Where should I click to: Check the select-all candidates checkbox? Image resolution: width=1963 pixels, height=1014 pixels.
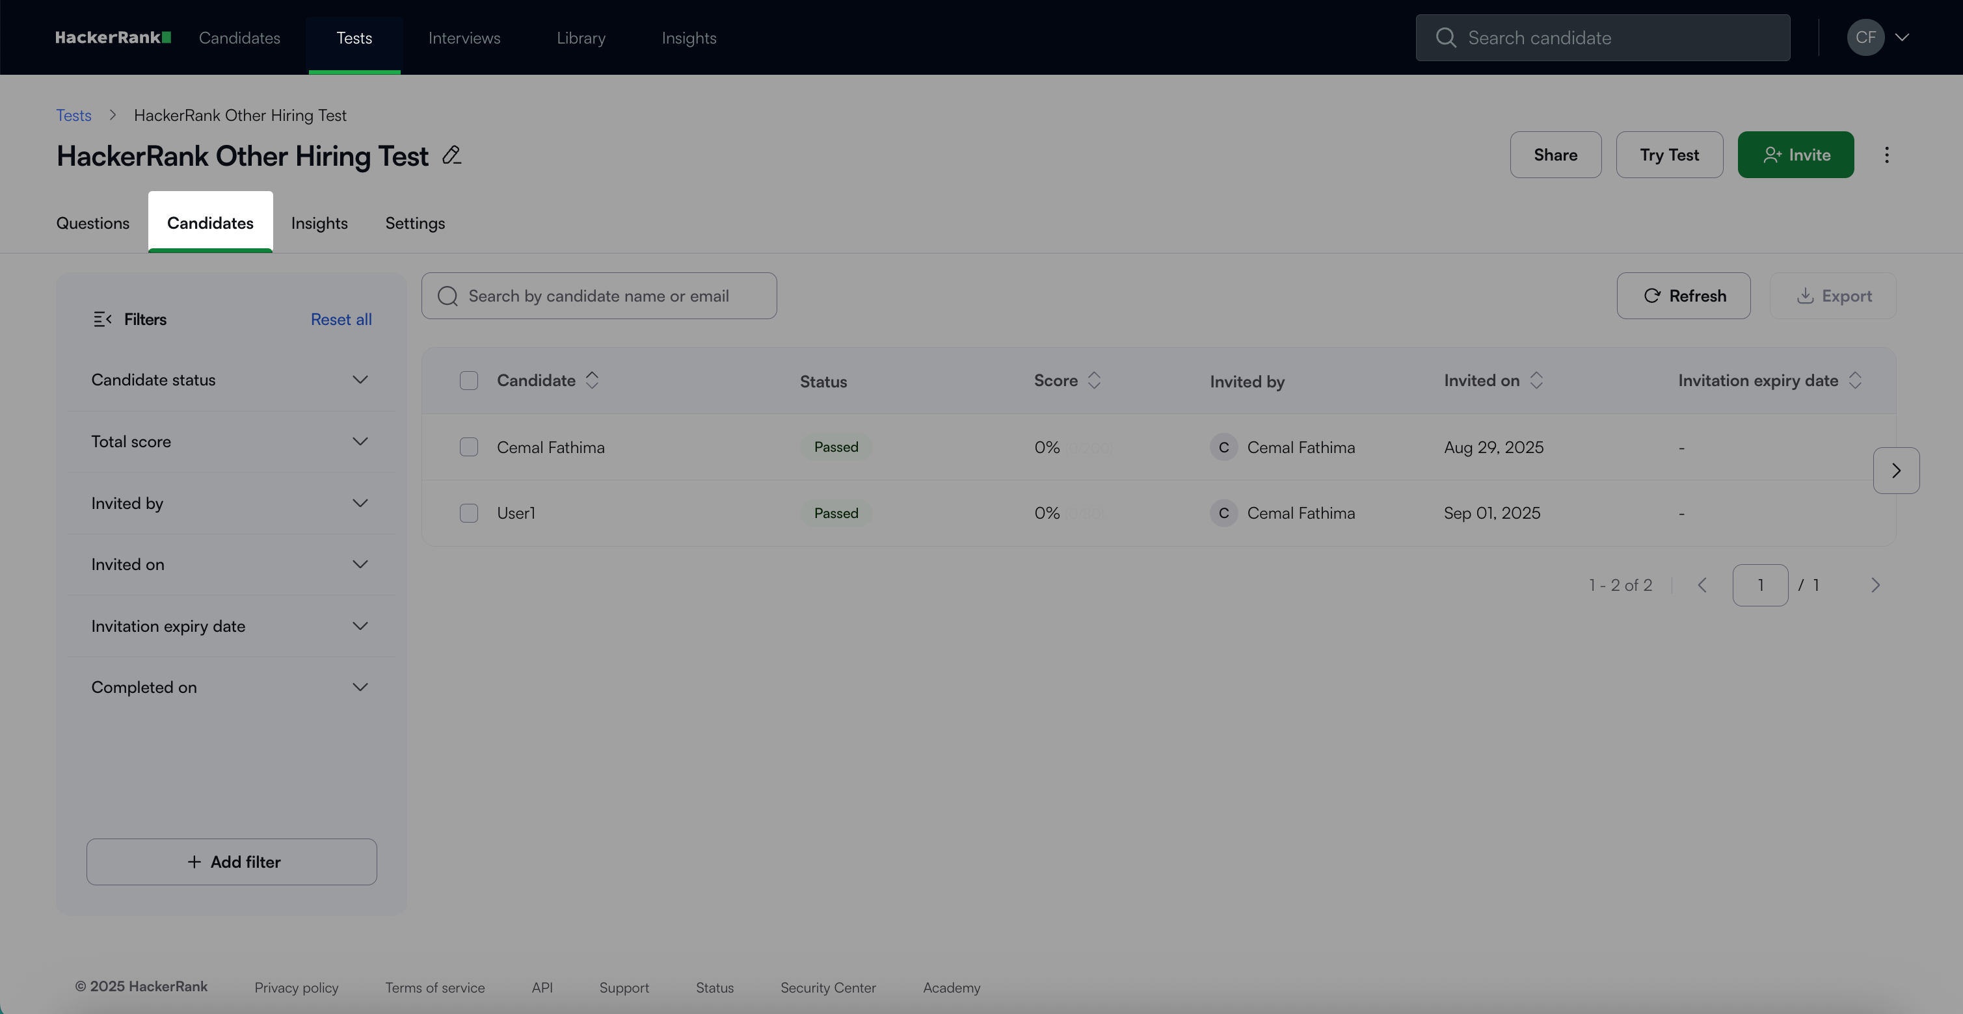[469, 381]
